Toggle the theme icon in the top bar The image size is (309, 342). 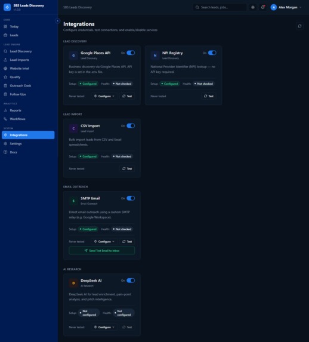tap(253, 7)
